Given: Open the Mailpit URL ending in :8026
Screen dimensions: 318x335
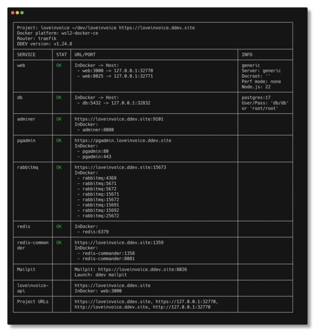Looking at the screenshot, I should point(143,269).
